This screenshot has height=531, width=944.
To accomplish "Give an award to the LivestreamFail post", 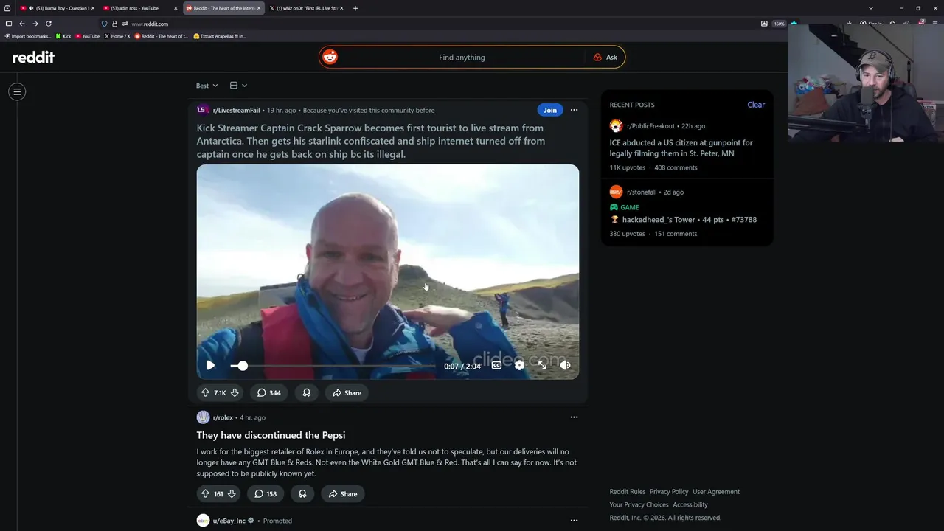I will 306,393.
